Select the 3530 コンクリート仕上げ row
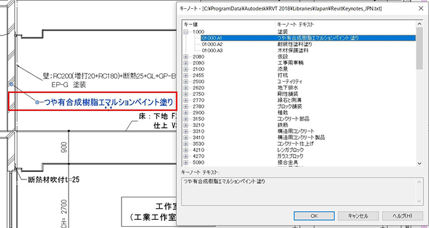The height and width of the screenshot is (228, 429). [x=299, y=144]
